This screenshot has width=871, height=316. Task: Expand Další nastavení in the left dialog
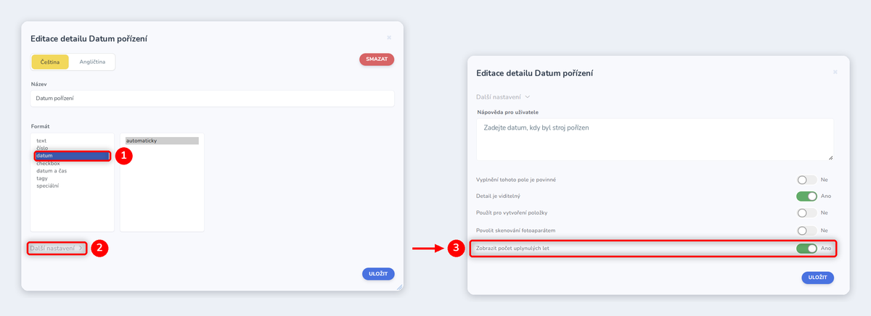coord(57,249)
